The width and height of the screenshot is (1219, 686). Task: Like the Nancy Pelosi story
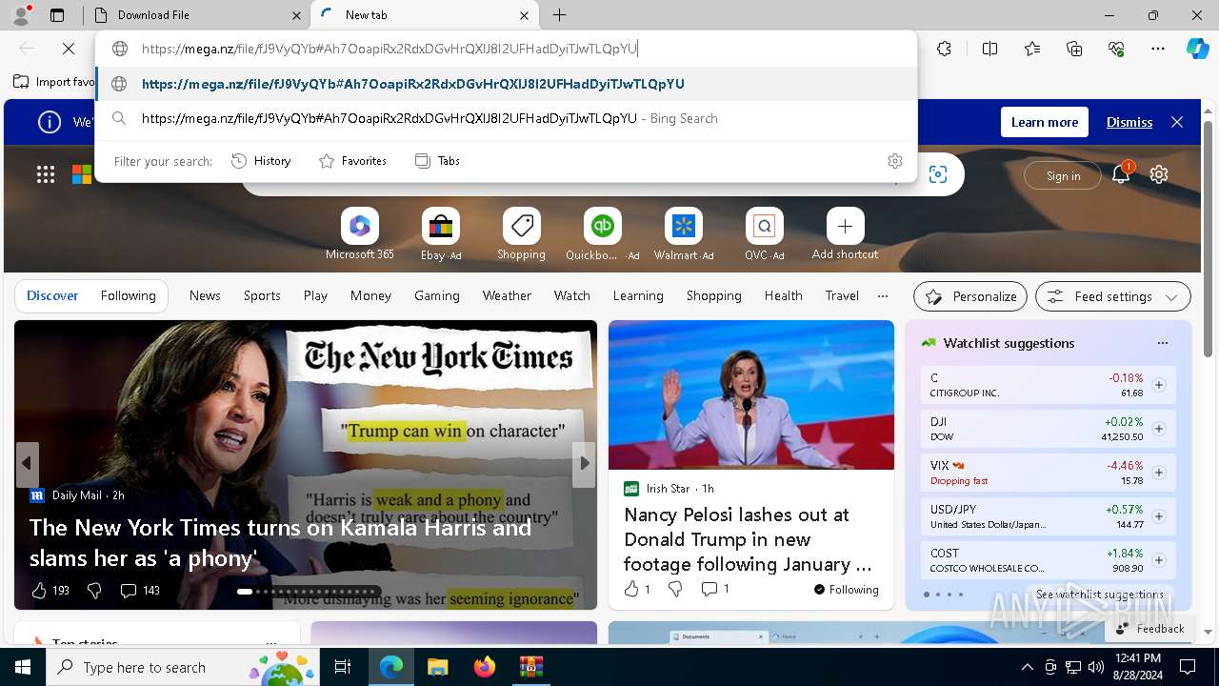click(x=636, y=590)
